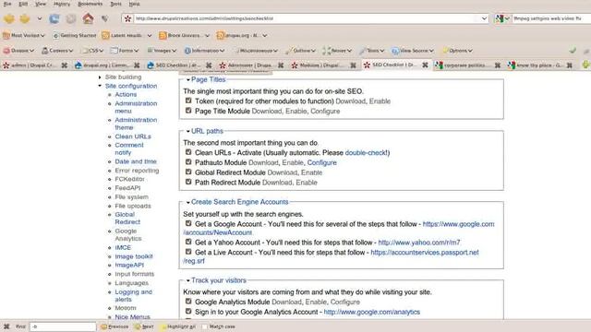The height and width of the screenshot is (332, 591).
Task: Open the Getting Started bookmark
Action: [x=74, y=35]
